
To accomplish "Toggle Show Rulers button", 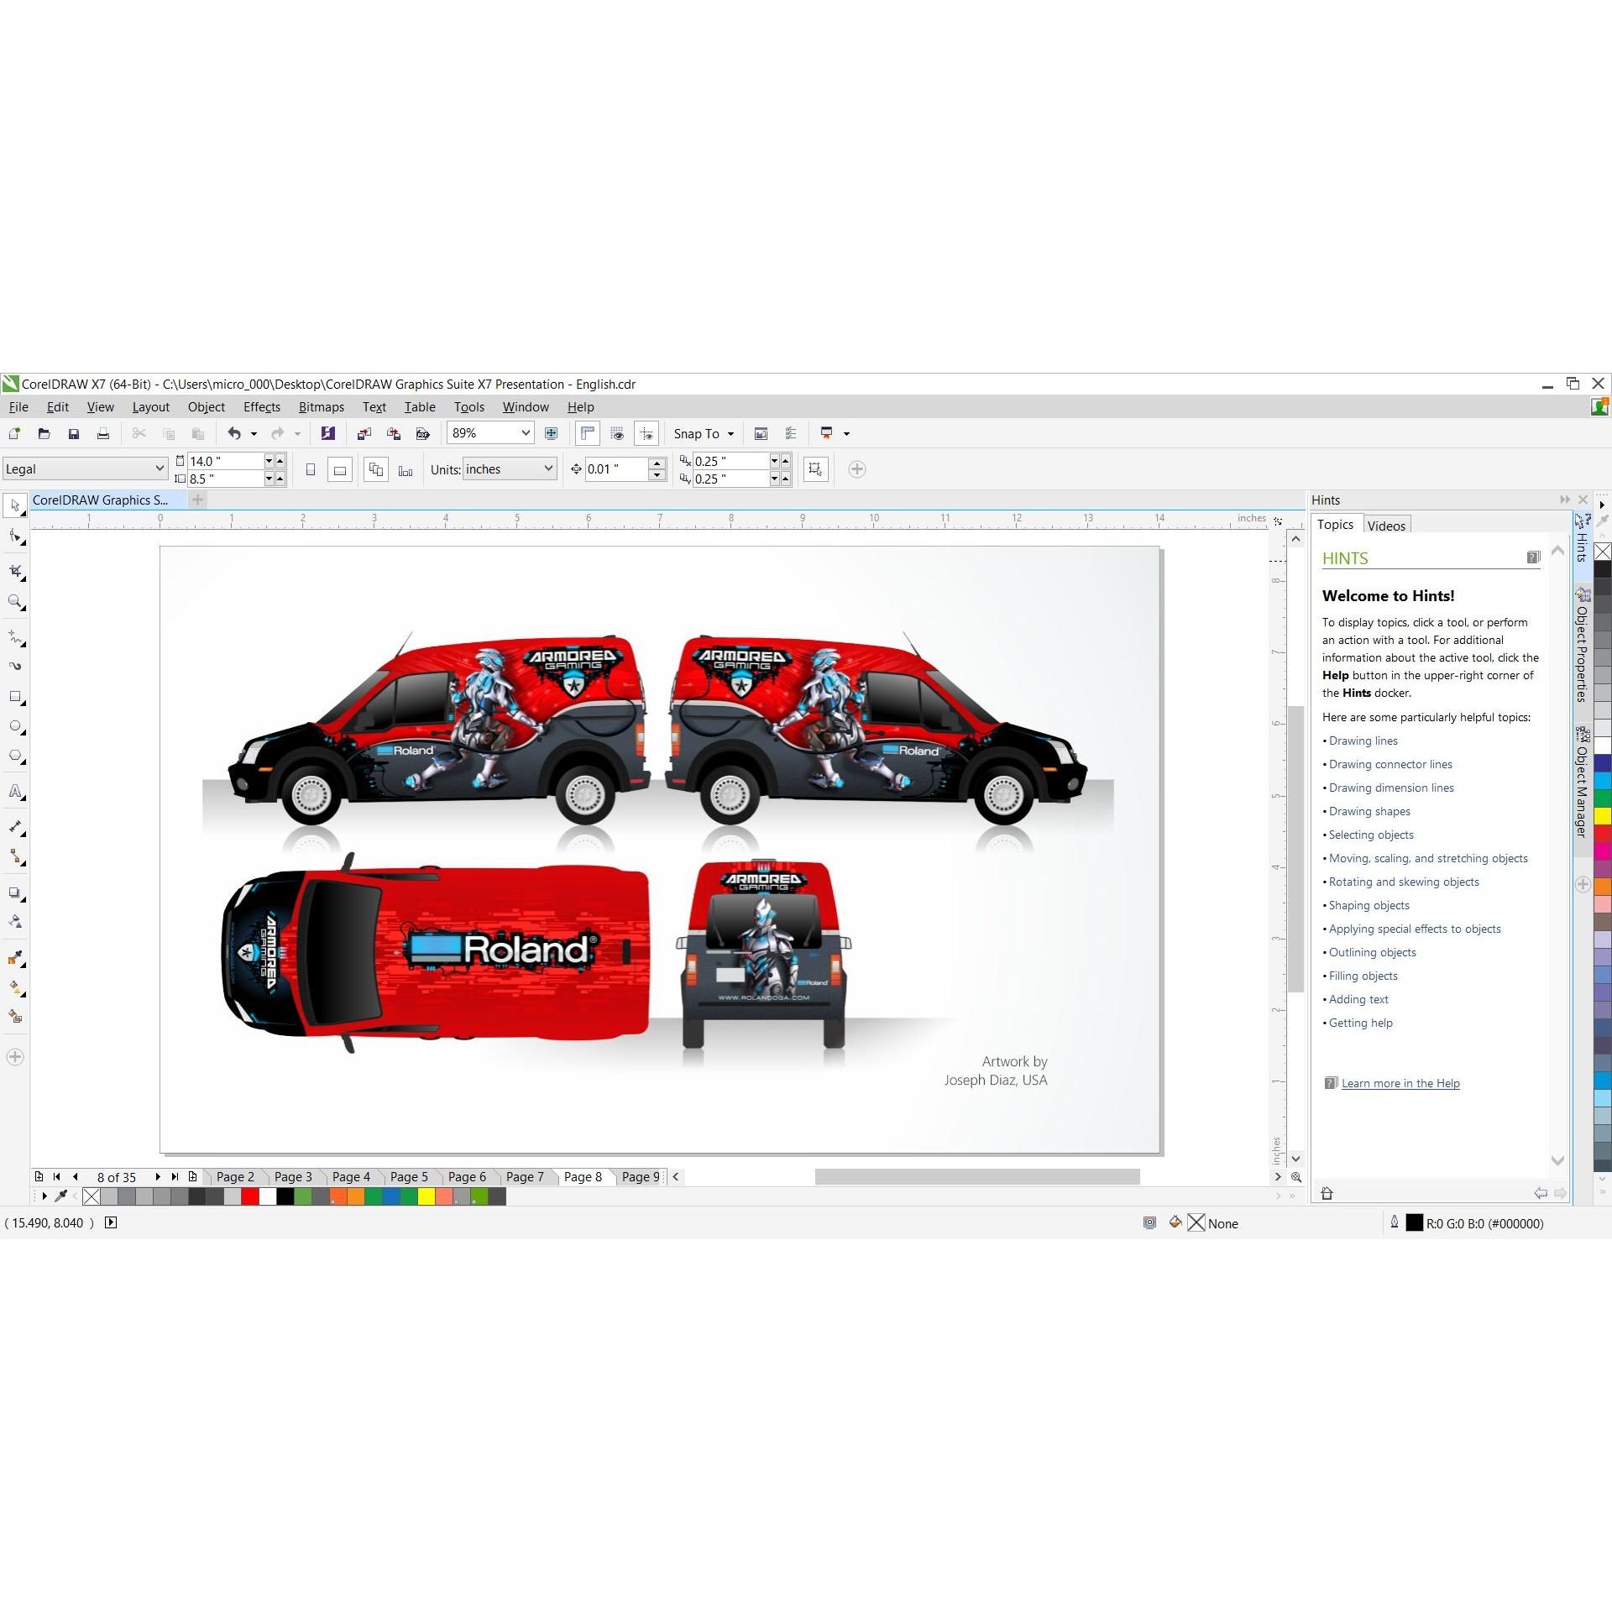I will click(x=588, y=433).
